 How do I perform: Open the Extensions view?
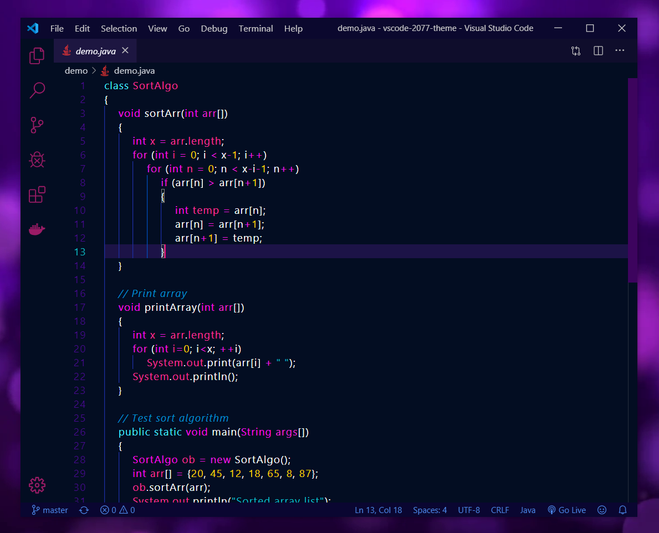coord(37,194)
